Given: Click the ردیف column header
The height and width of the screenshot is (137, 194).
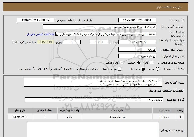Looking at the screenshot, I should (180, 110).
